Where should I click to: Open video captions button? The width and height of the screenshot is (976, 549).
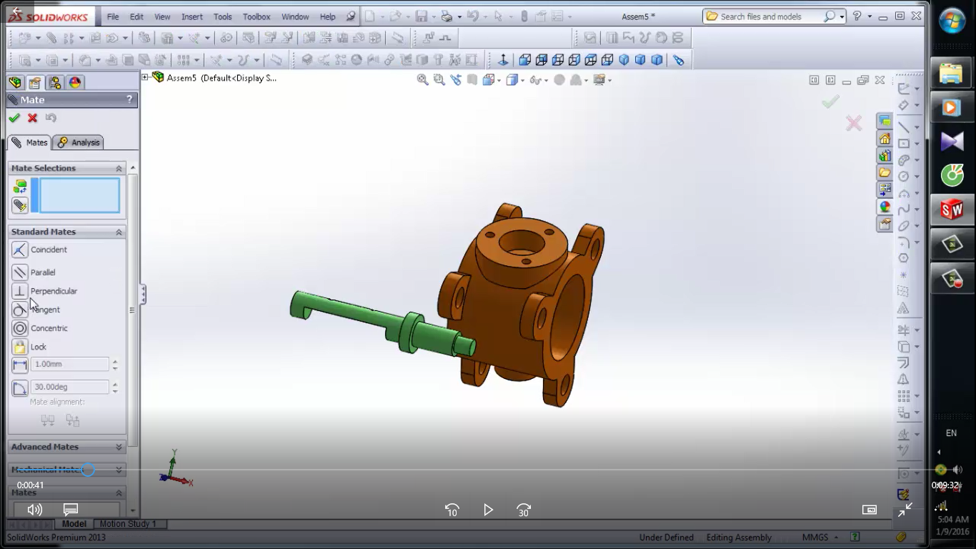(70, 510)
